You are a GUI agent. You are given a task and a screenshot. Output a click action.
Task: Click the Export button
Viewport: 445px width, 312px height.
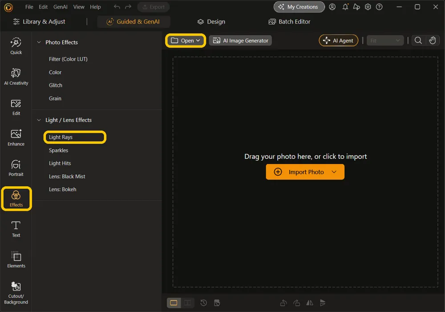(154, 7)
